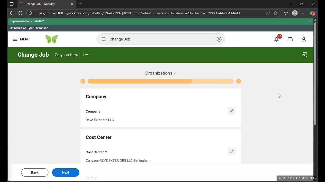This screenshot has width=325, height=182.
Task: Click the search magnifier icon
Action: tap(104, 39)
